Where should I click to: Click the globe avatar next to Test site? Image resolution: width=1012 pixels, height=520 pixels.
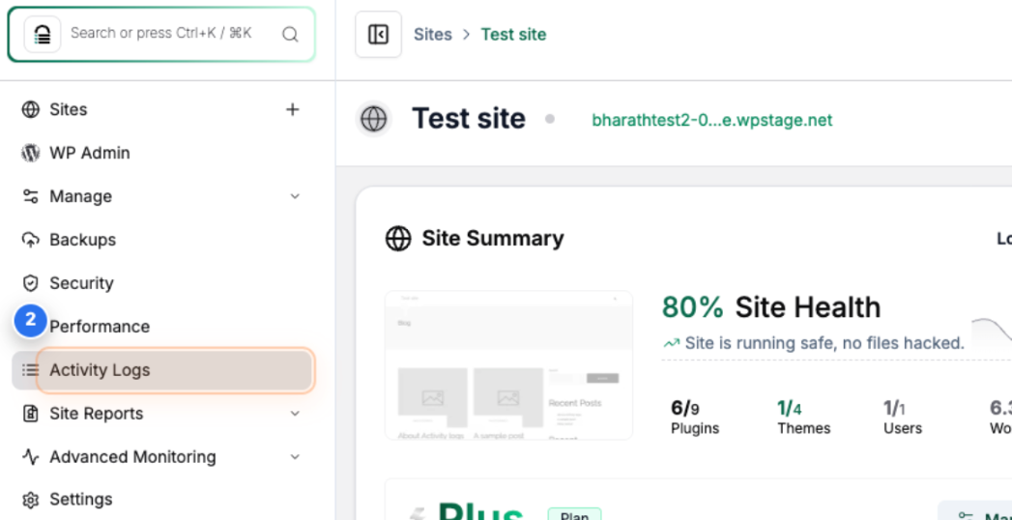pos(374,119)
